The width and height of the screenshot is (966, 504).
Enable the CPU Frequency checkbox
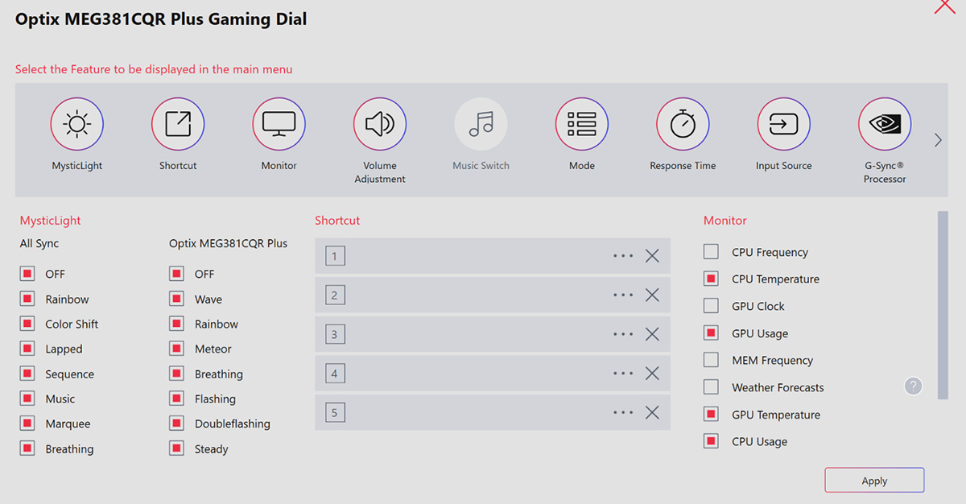point(711,252)
